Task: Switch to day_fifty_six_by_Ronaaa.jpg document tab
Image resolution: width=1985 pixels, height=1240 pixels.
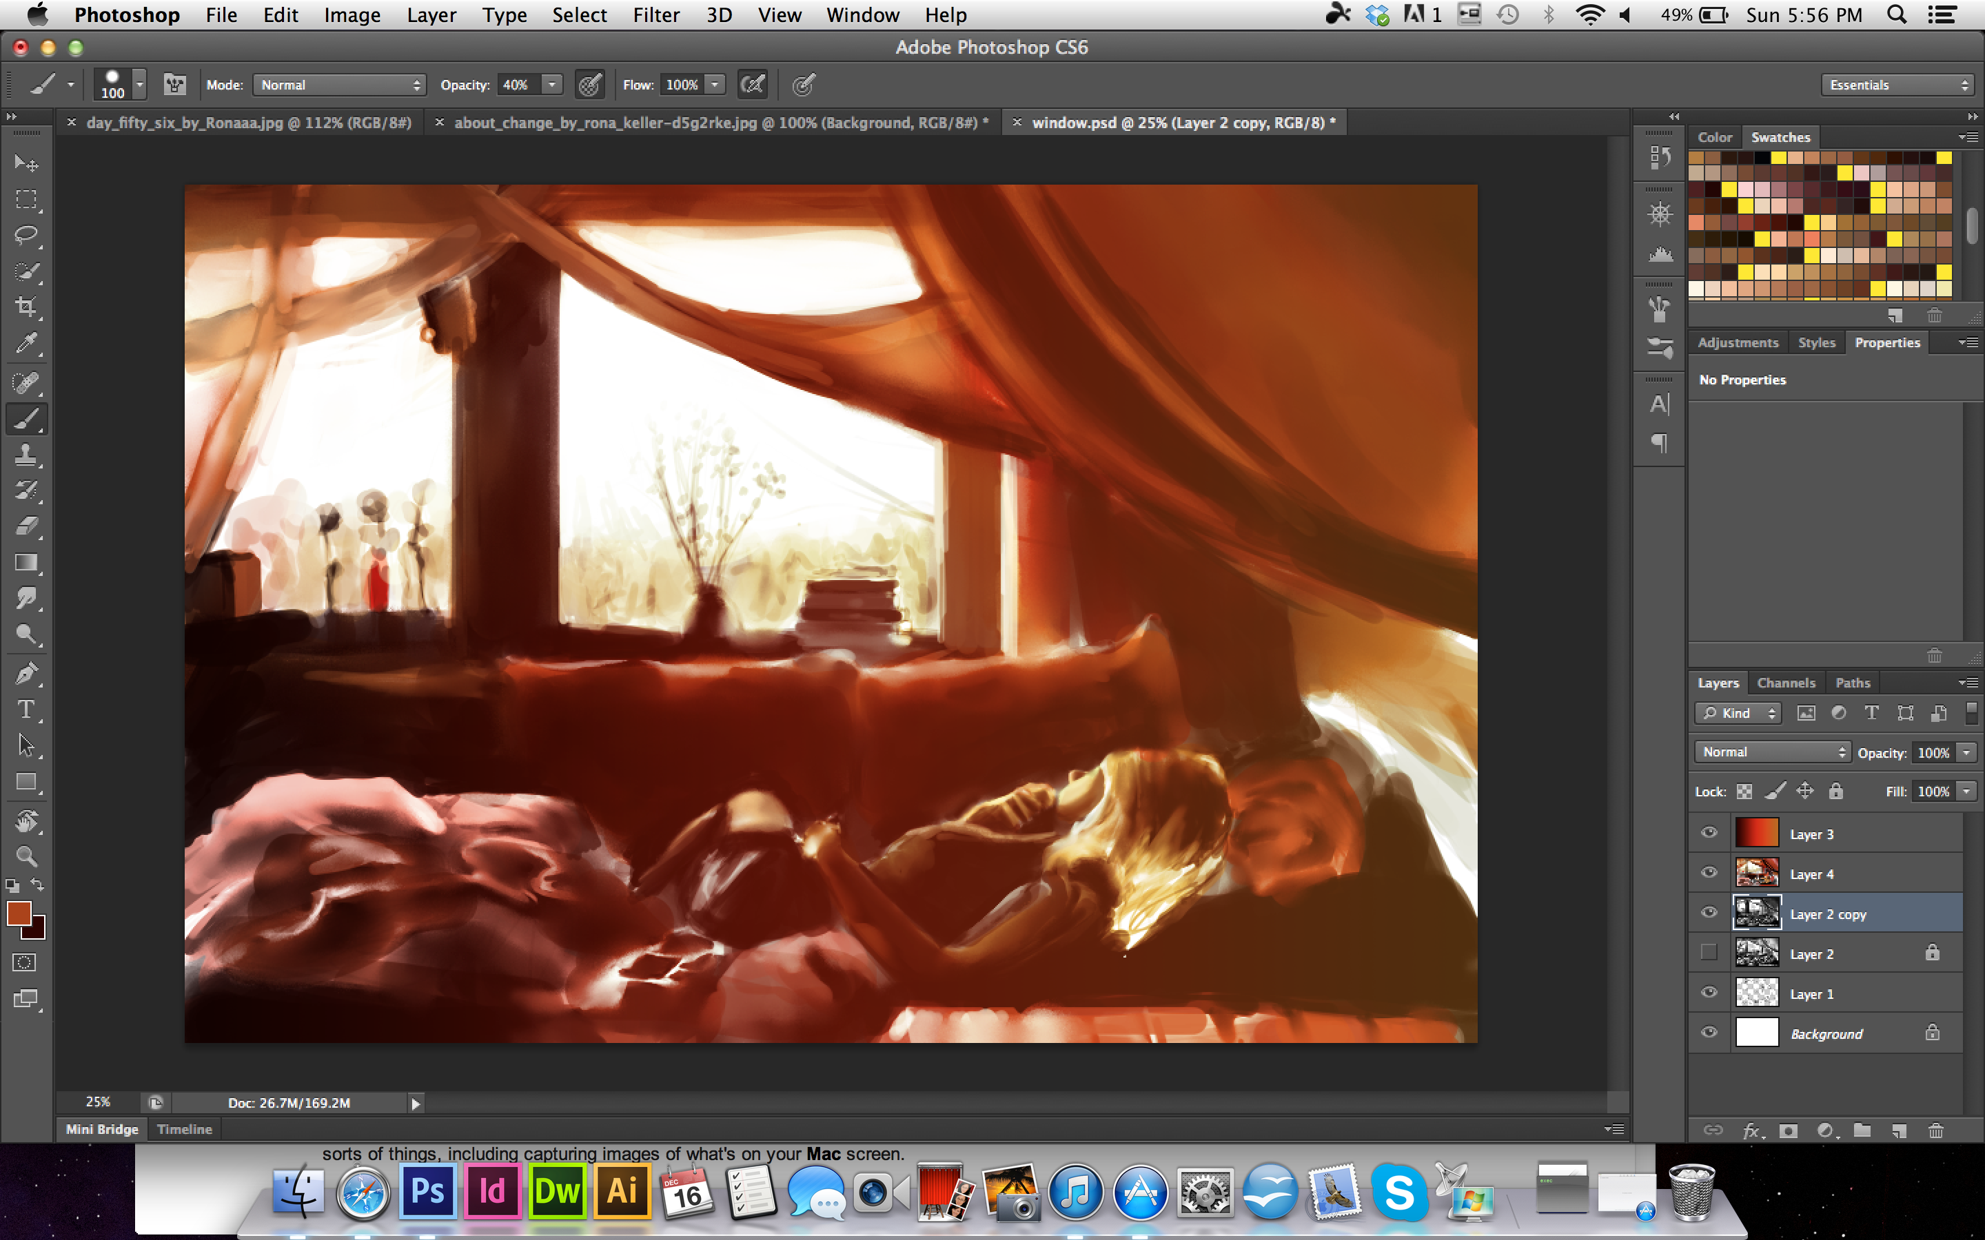Action: (x=249, y=122)
